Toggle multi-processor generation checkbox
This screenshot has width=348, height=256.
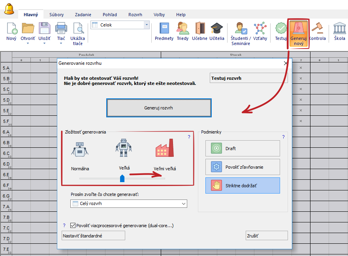coord(73,225)
